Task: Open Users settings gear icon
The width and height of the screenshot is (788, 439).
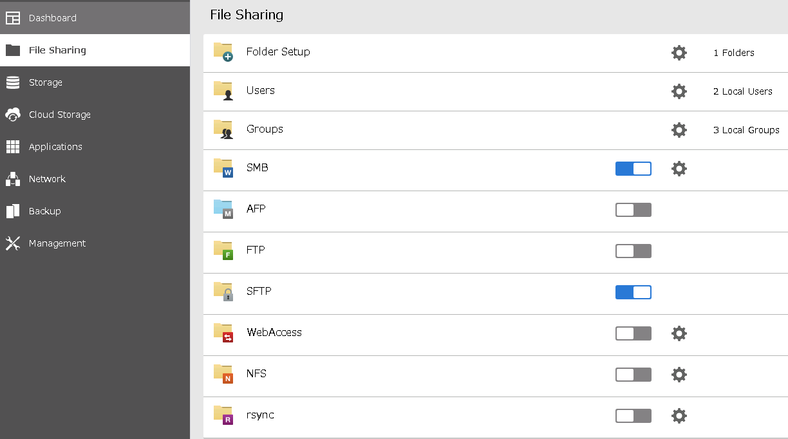Action: point(679,91)
